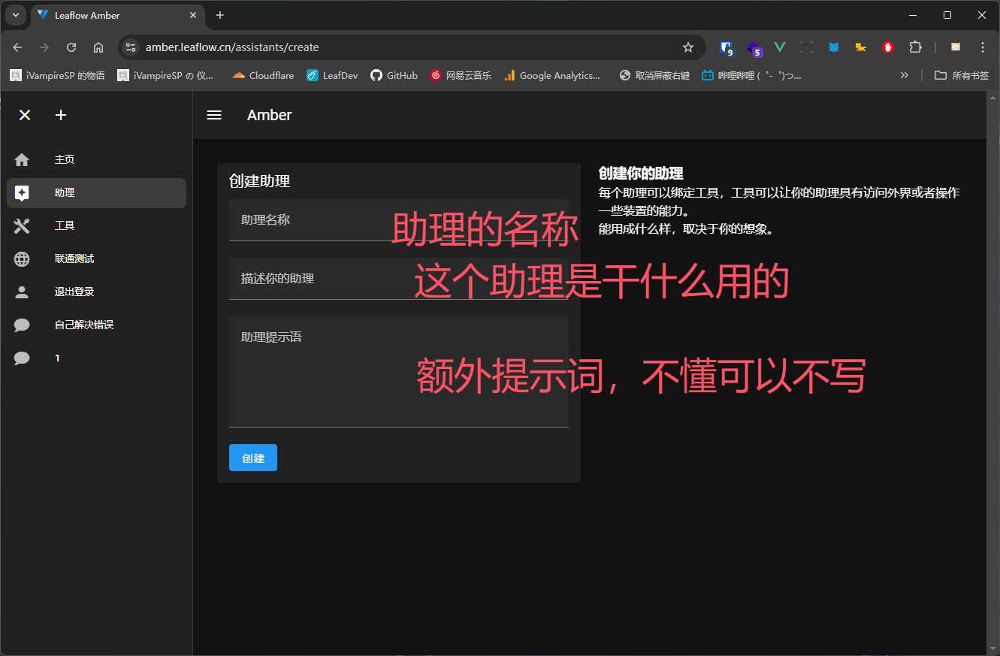Open the LeafDev bookmark
Image resolution: width=1000 pixels, height=656 pixels.
[x=332, y=75]
